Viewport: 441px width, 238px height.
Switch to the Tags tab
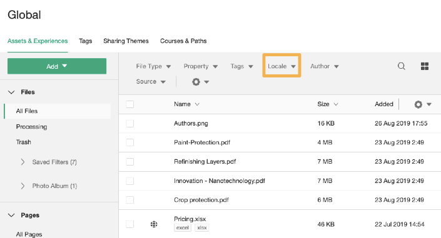[x=86, y=41]
